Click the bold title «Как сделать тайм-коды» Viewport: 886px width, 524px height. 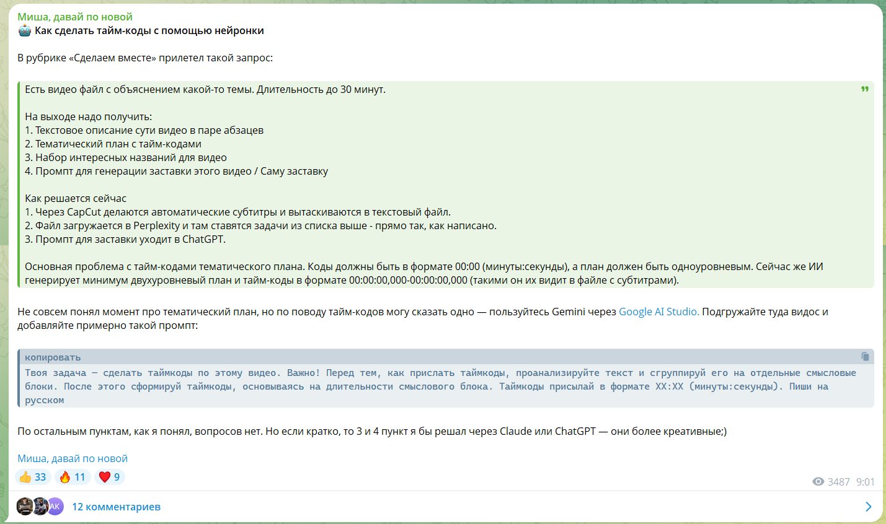[x=149, y=31]
